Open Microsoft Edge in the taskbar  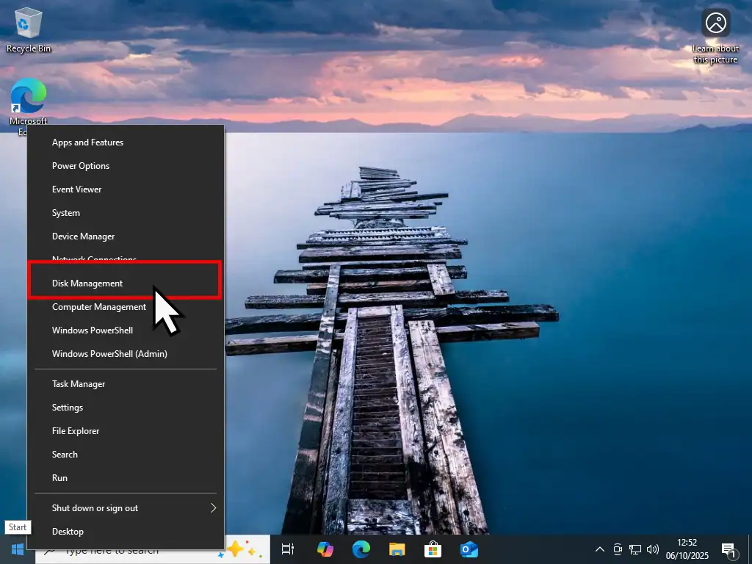point(361,549)
